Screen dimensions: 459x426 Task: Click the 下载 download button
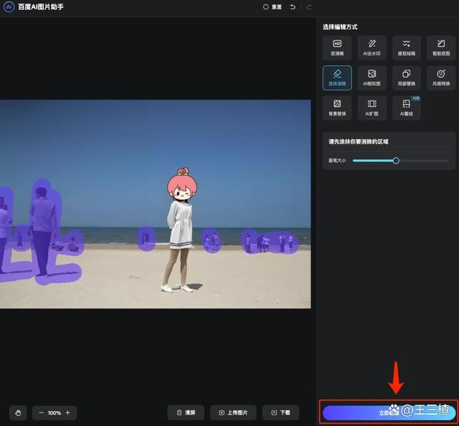coord(280,413)
